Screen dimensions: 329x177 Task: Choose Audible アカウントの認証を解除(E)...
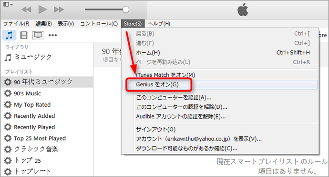pos(220,116)
